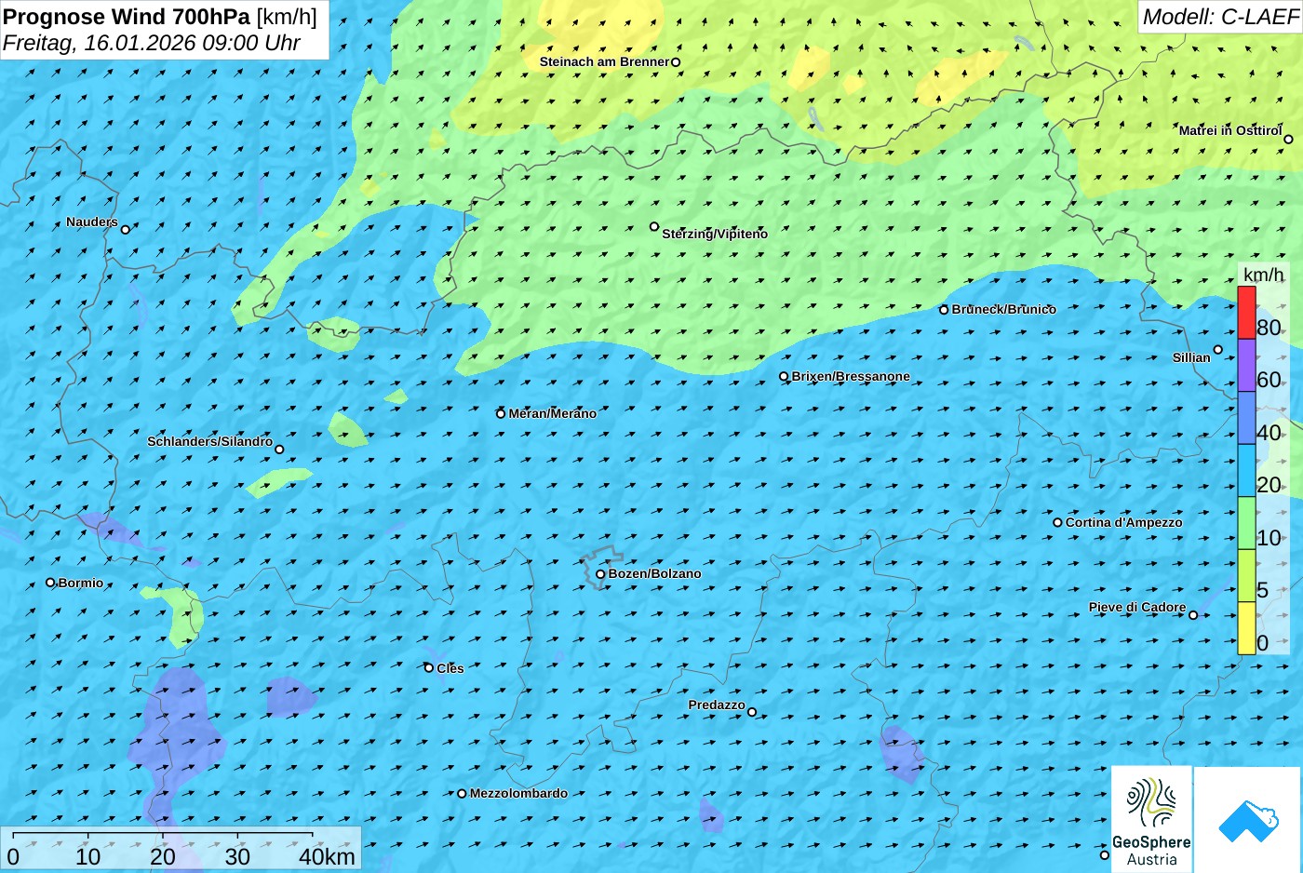The height and width of the screenshot is (873, 1303).
Task: Click the '30' scale bar label
Action: click(237, 857)
